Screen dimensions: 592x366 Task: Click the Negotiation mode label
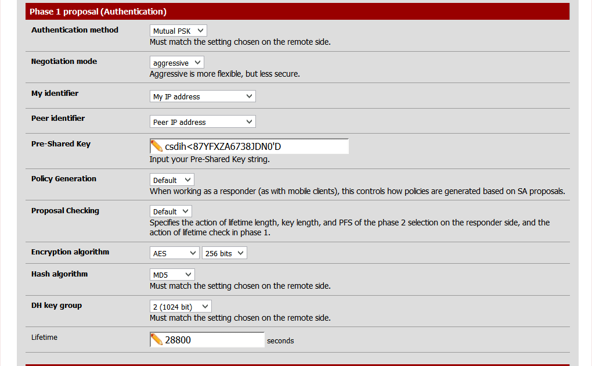[64, 61]
